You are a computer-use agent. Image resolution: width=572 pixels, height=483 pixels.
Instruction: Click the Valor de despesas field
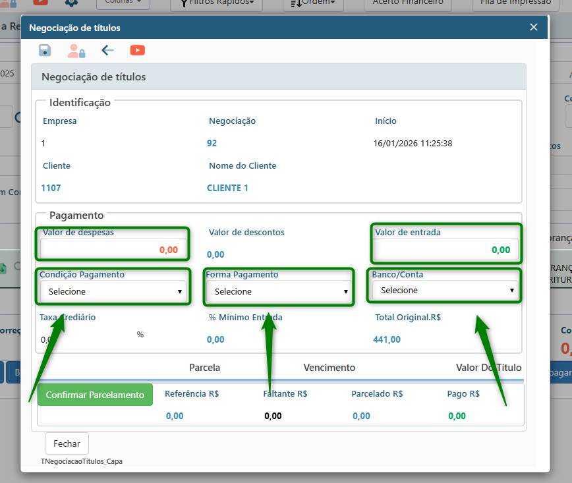tap(114, 250)
